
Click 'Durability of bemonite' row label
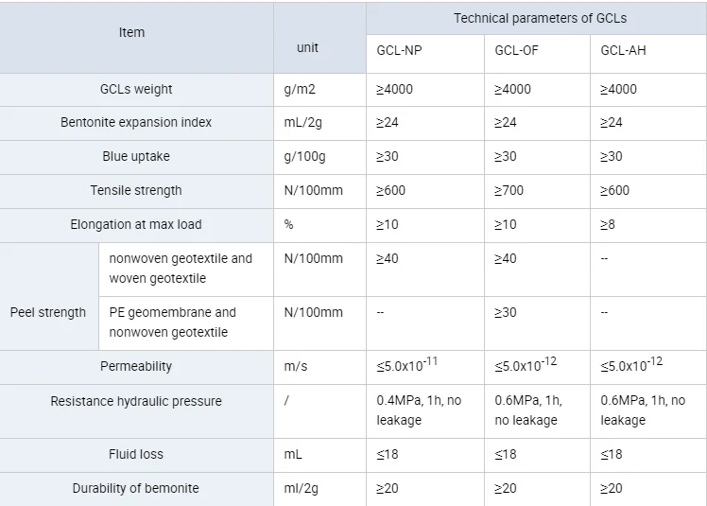136,489
